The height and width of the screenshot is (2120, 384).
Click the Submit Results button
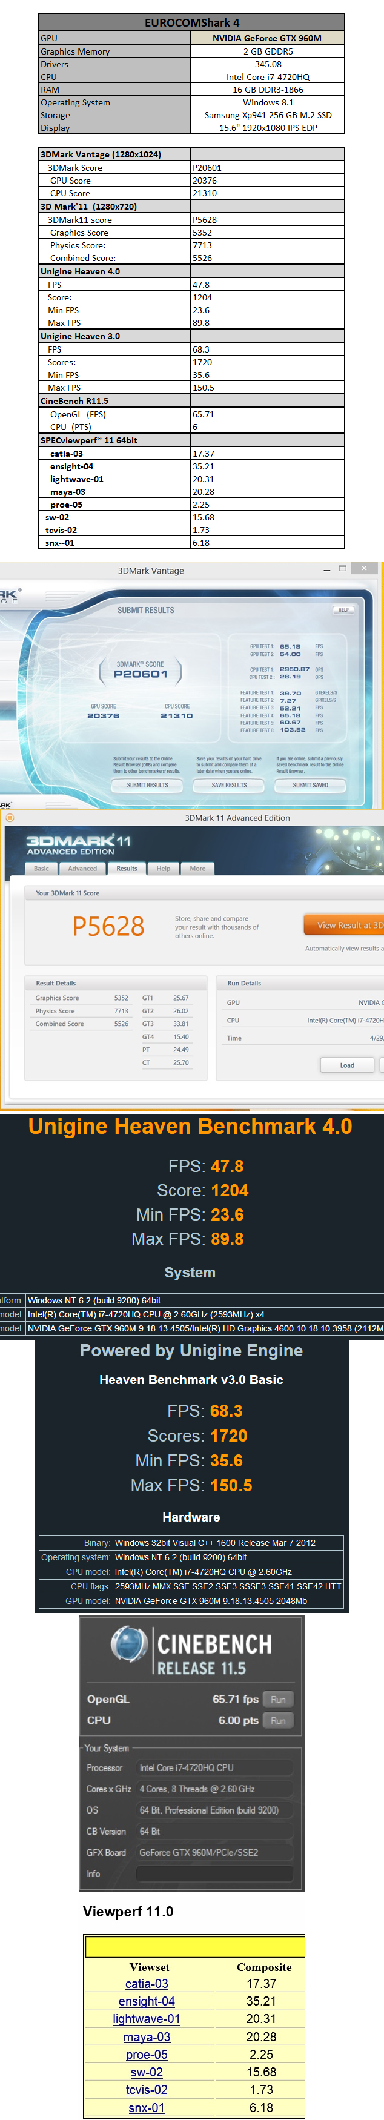[x=147, y=785]
